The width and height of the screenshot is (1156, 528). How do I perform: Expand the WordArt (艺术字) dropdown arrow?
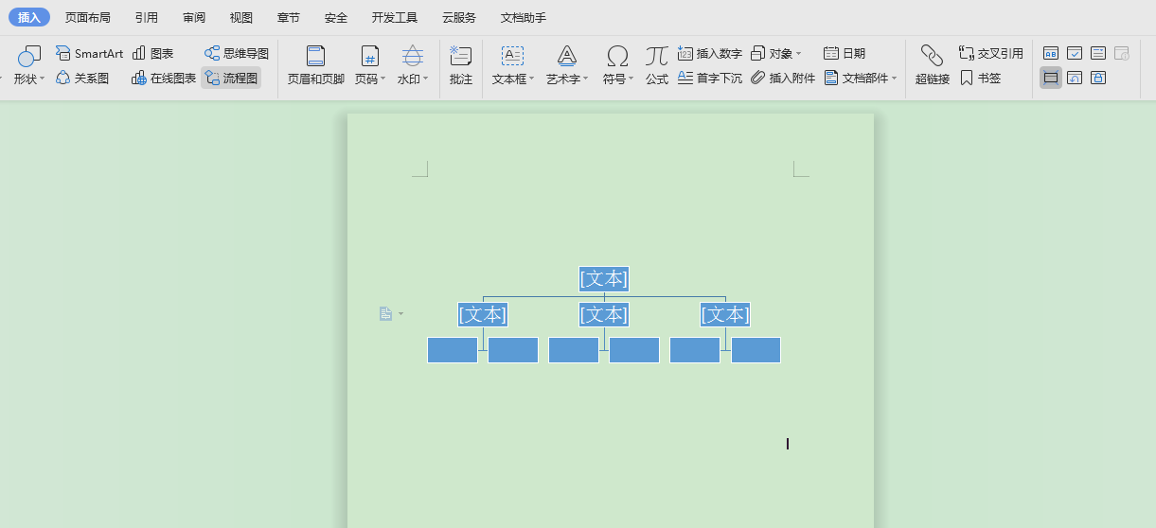tap(585, 79)
